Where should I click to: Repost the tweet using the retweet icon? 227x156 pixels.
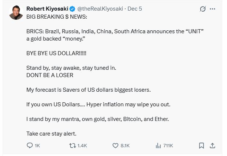[x=72, y=145]
